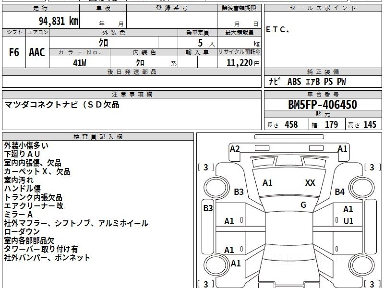Click the 下廻りＡＵ note line
Screen dimensions: 384x288
(22, 154)
